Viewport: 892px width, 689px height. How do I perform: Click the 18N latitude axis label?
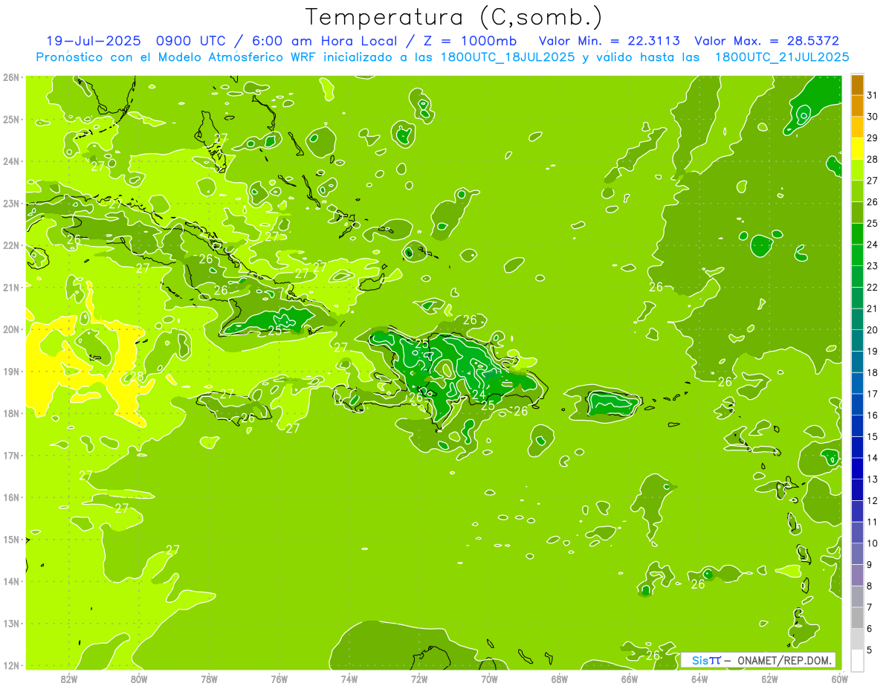[10, 413]
